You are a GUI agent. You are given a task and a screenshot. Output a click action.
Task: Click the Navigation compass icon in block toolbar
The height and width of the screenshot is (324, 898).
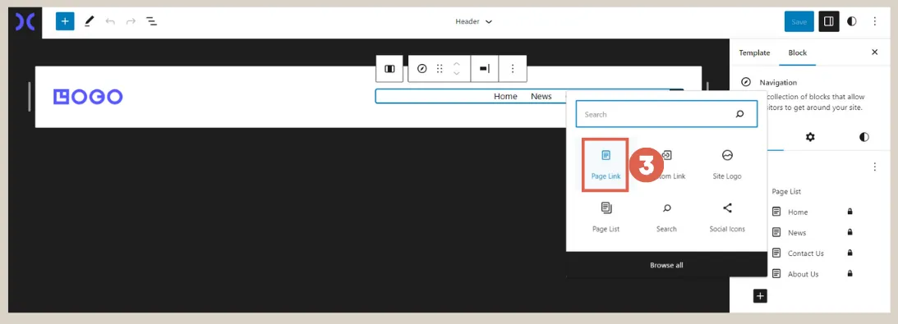[422, 69]
